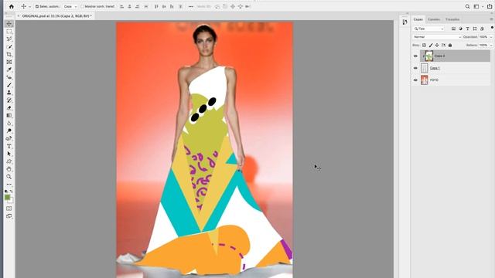Toggle Mostrar contr. transf. checkbox
Screen dimensions: 495x278
(x=82, y=6)
